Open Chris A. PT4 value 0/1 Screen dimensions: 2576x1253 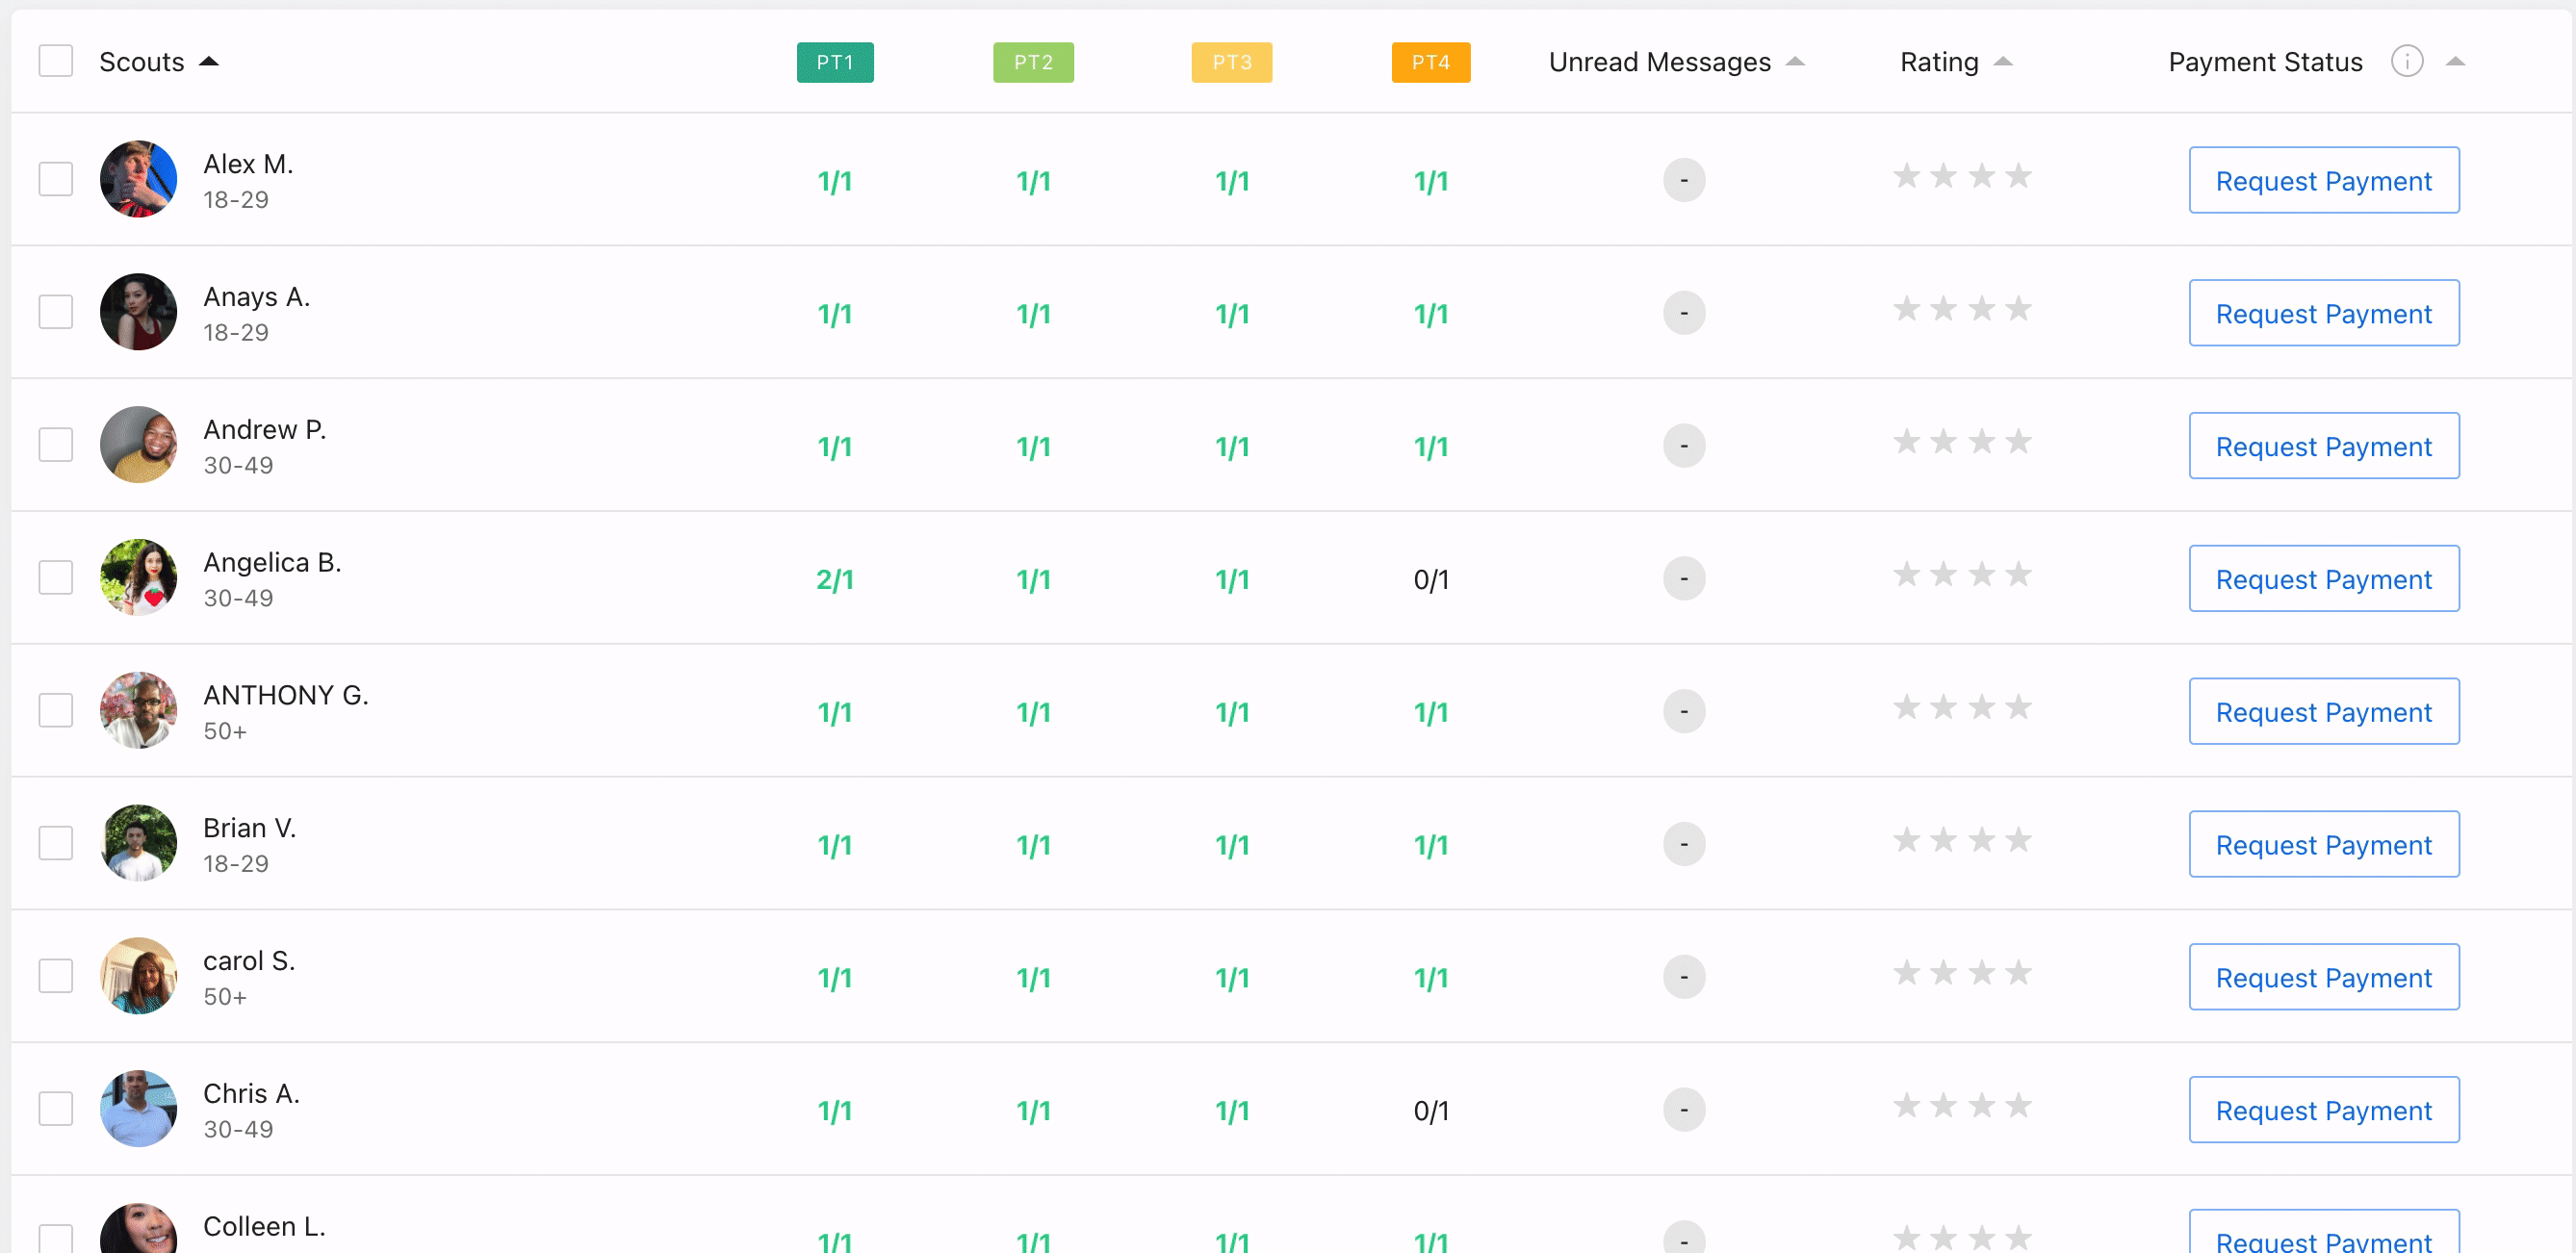pos(1431,1111)
